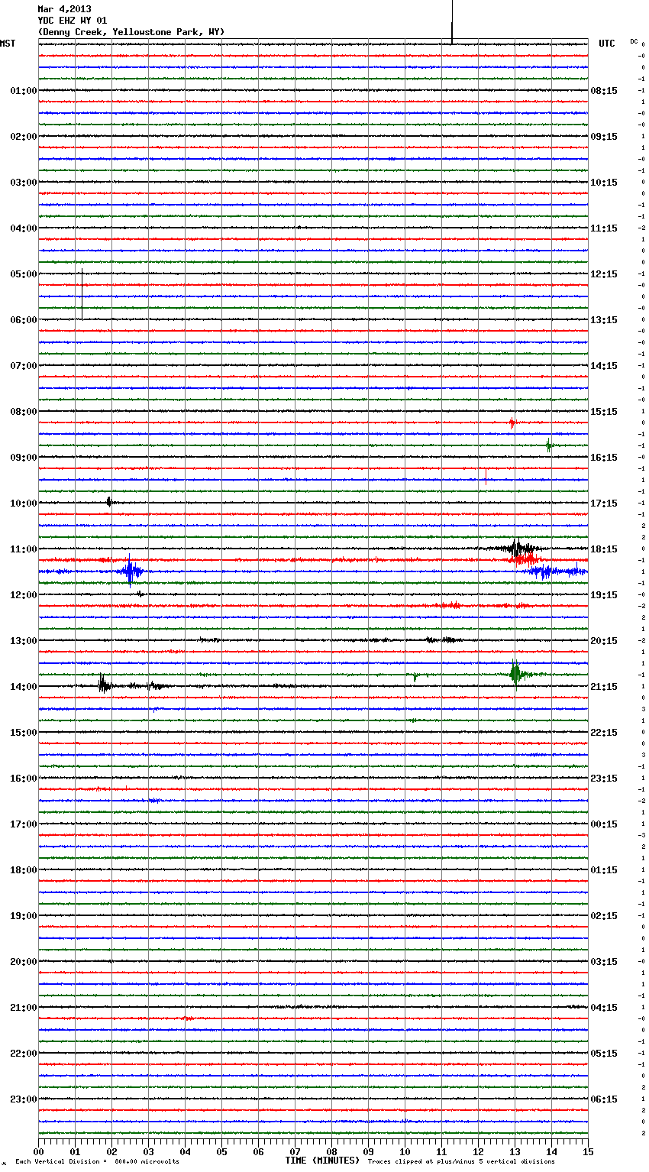Click the '07:00' MST time label

24,366
